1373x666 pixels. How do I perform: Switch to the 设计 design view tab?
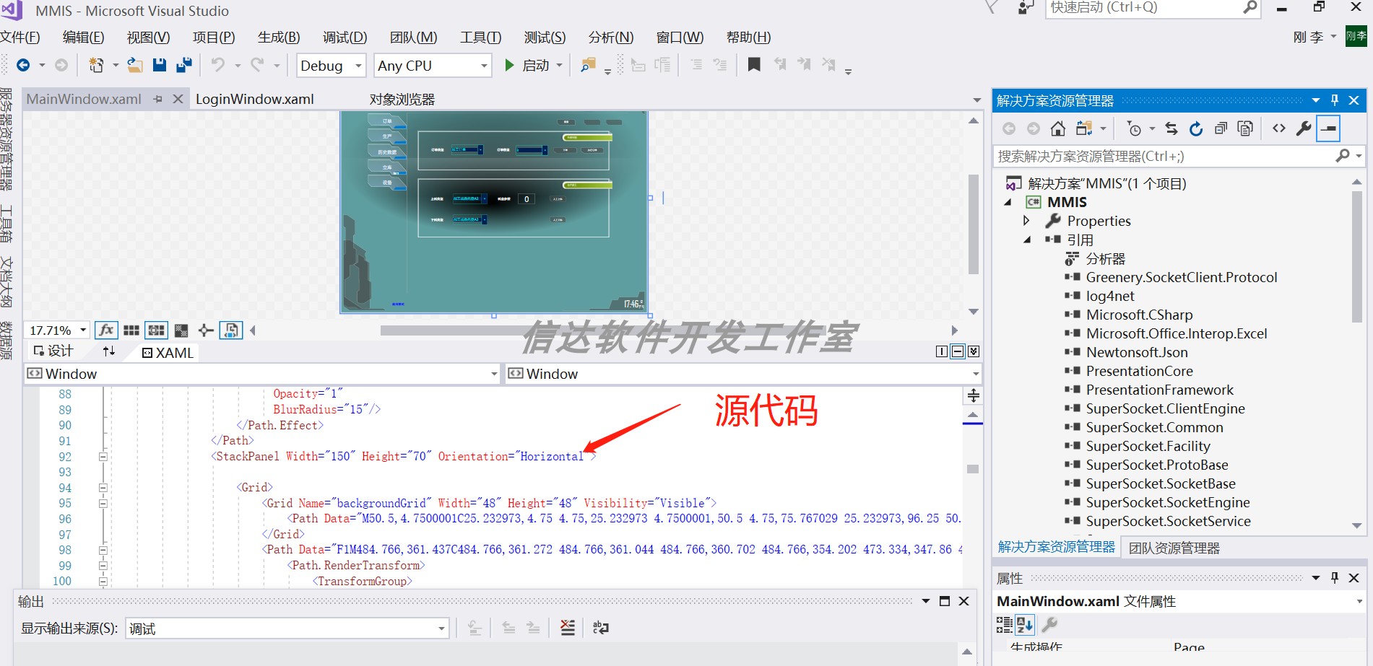53,351
